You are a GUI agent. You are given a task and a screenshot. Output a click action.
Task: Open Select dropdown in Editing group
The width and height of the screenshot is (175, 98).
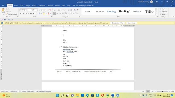[163, 14]
